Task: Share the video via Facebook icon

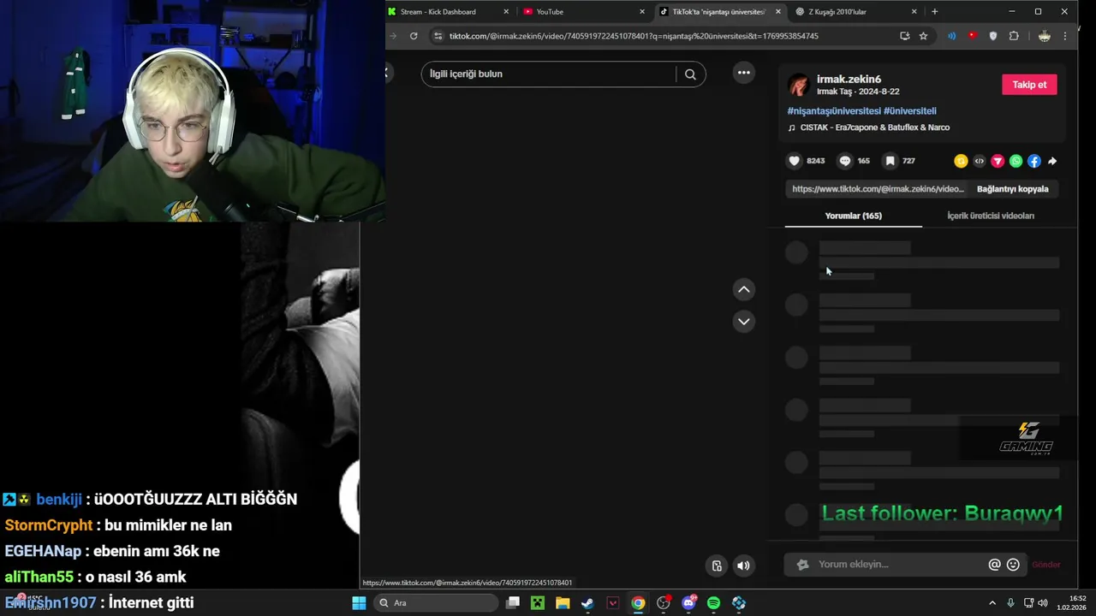Action: (x=1033, y=161)
